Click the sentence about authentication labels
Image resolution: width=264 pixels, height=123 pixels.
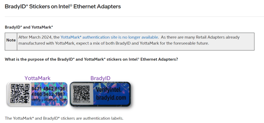(64, 118)
